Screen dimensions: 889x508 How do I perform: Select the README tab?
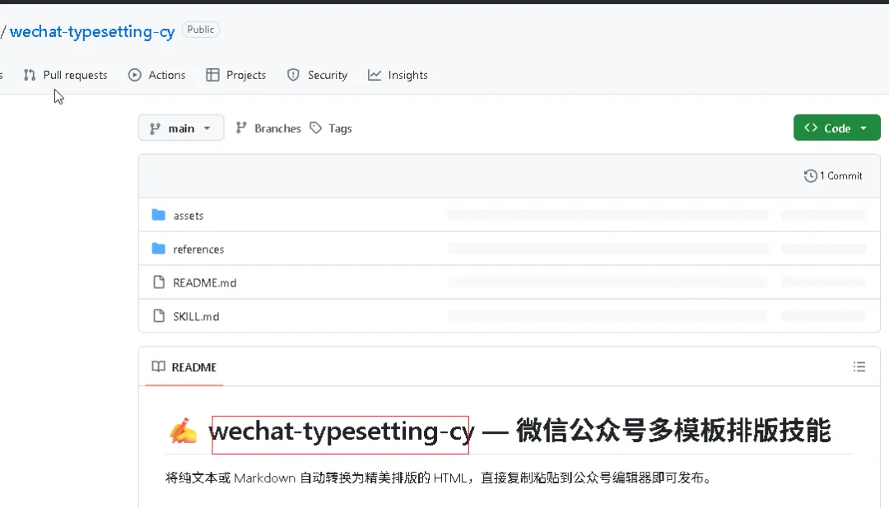[184, 367]
